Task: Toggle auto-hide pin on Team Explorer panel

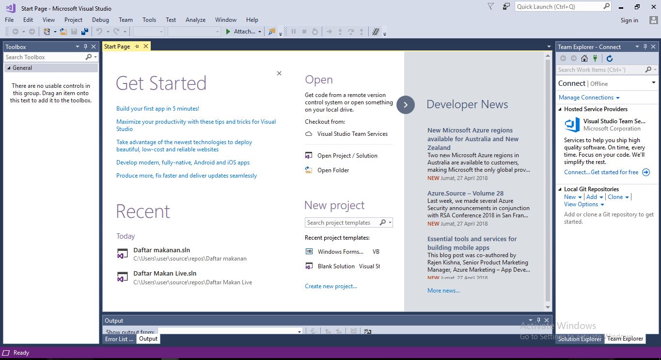Action: point(645,47)
